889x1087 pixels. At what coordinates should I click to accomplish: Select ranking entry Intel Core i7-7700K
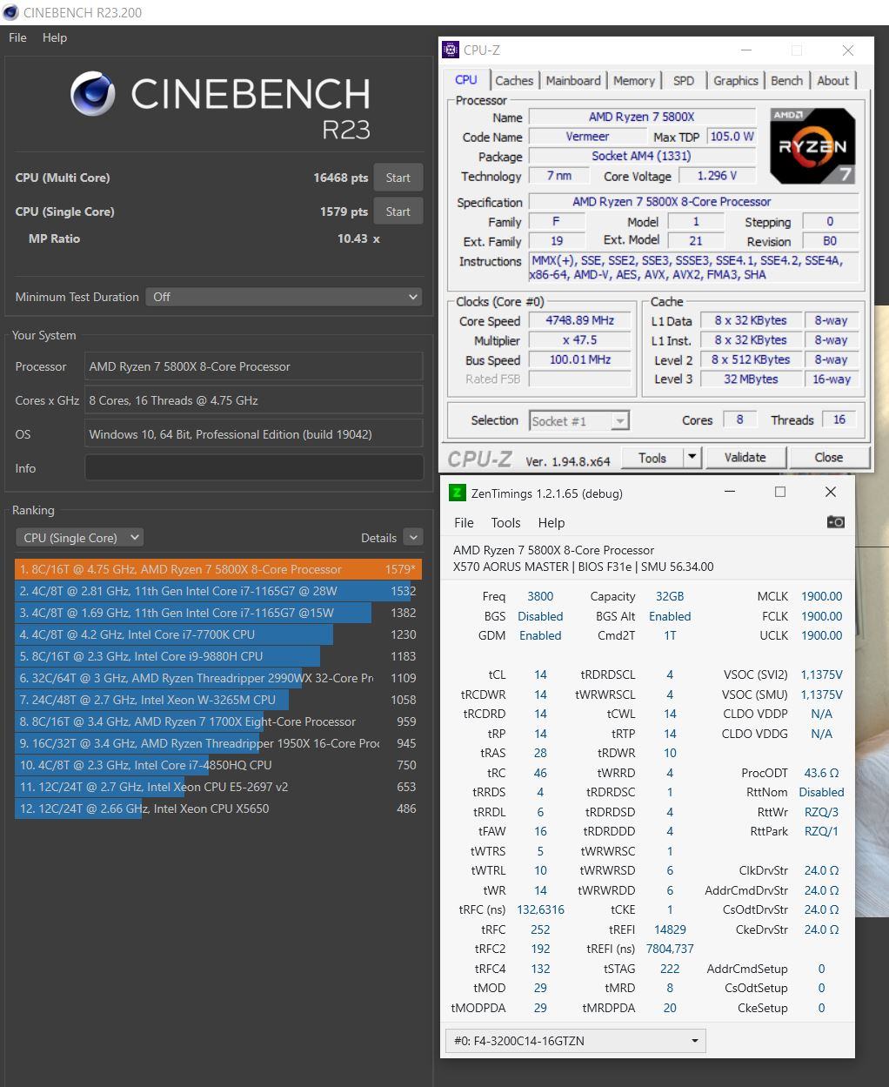tap(218, 634)
